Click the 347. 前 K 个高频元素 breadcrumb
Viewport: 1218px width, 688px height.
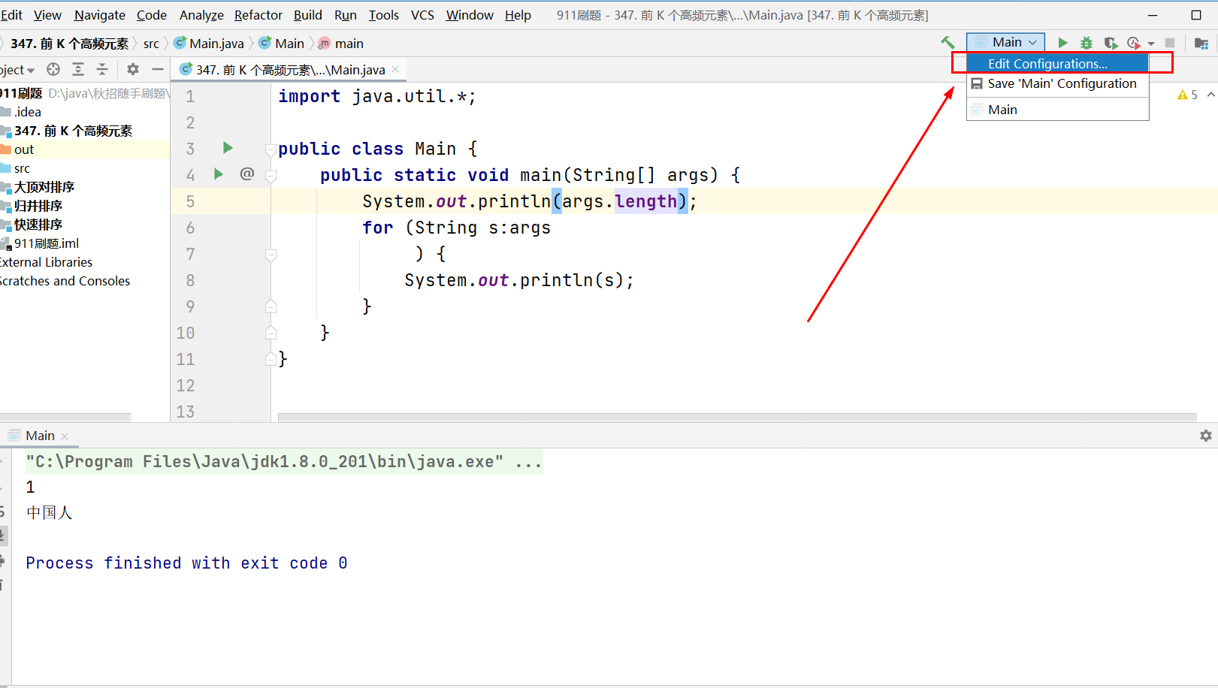pos(69,44)
